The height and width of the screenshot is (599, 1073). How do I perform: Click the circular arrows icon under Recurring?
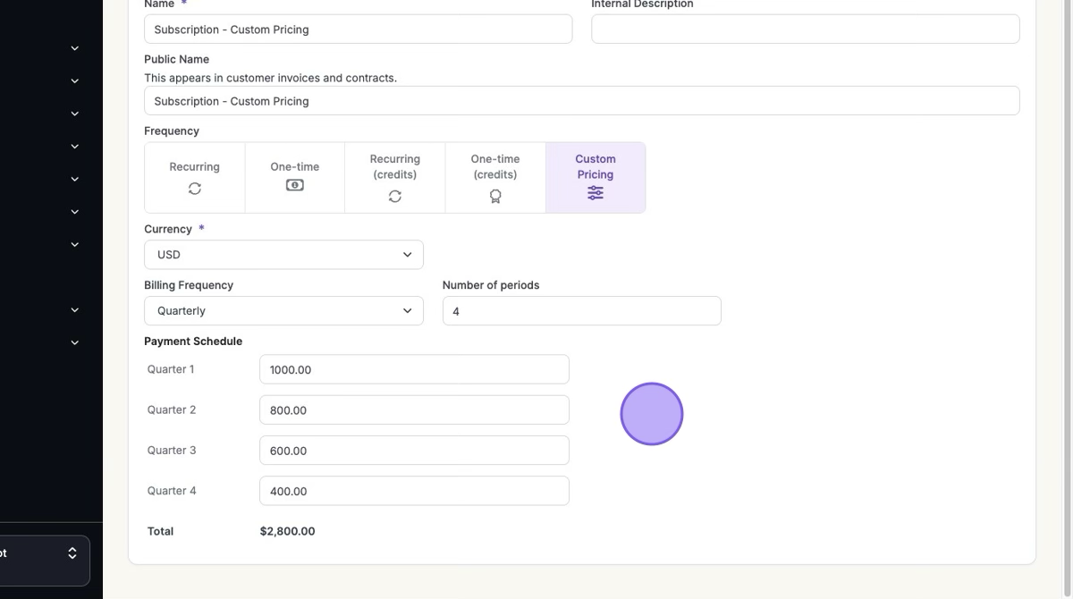tap(195, 189)
